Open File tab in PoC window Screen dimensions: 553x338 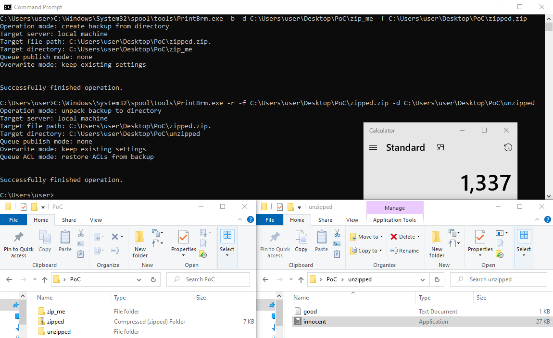point(13,220)
